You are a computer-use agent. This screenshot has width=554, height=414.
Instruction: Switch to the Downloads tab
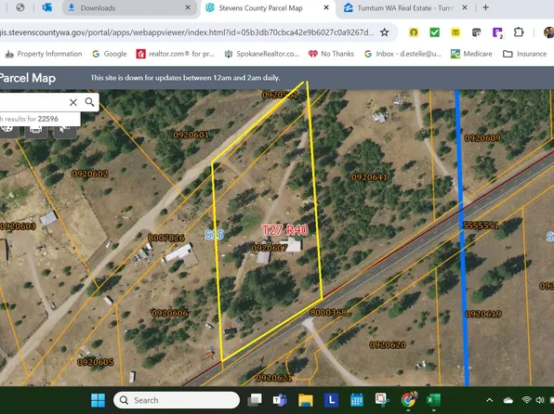pos(129,7)
